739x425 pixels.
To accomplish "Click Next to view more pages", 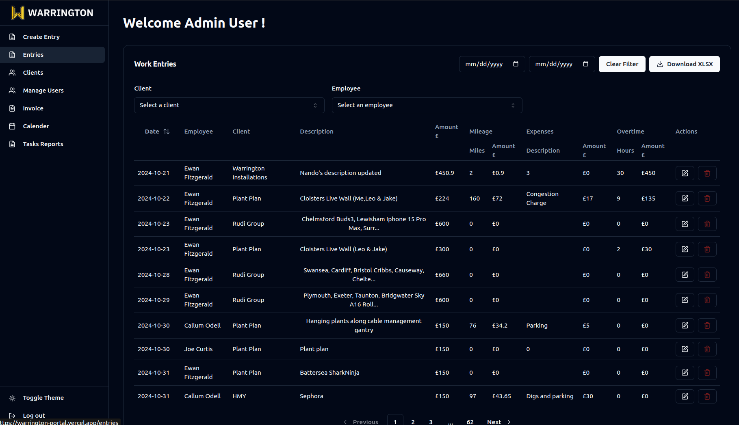I will tap(494, 422).
